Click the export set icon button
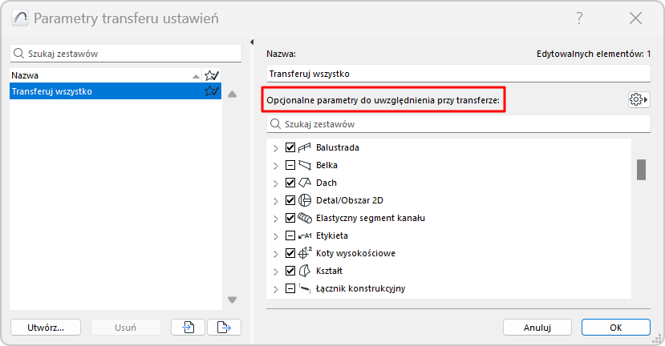 224,327
